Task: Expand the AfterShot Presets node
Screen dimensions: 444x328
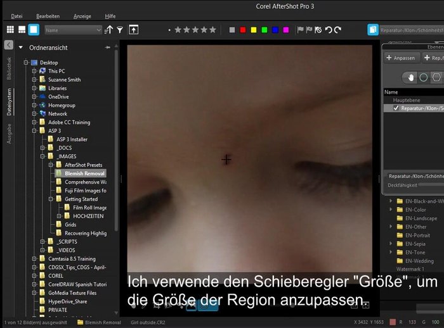Action: click(x=51, y=165)
